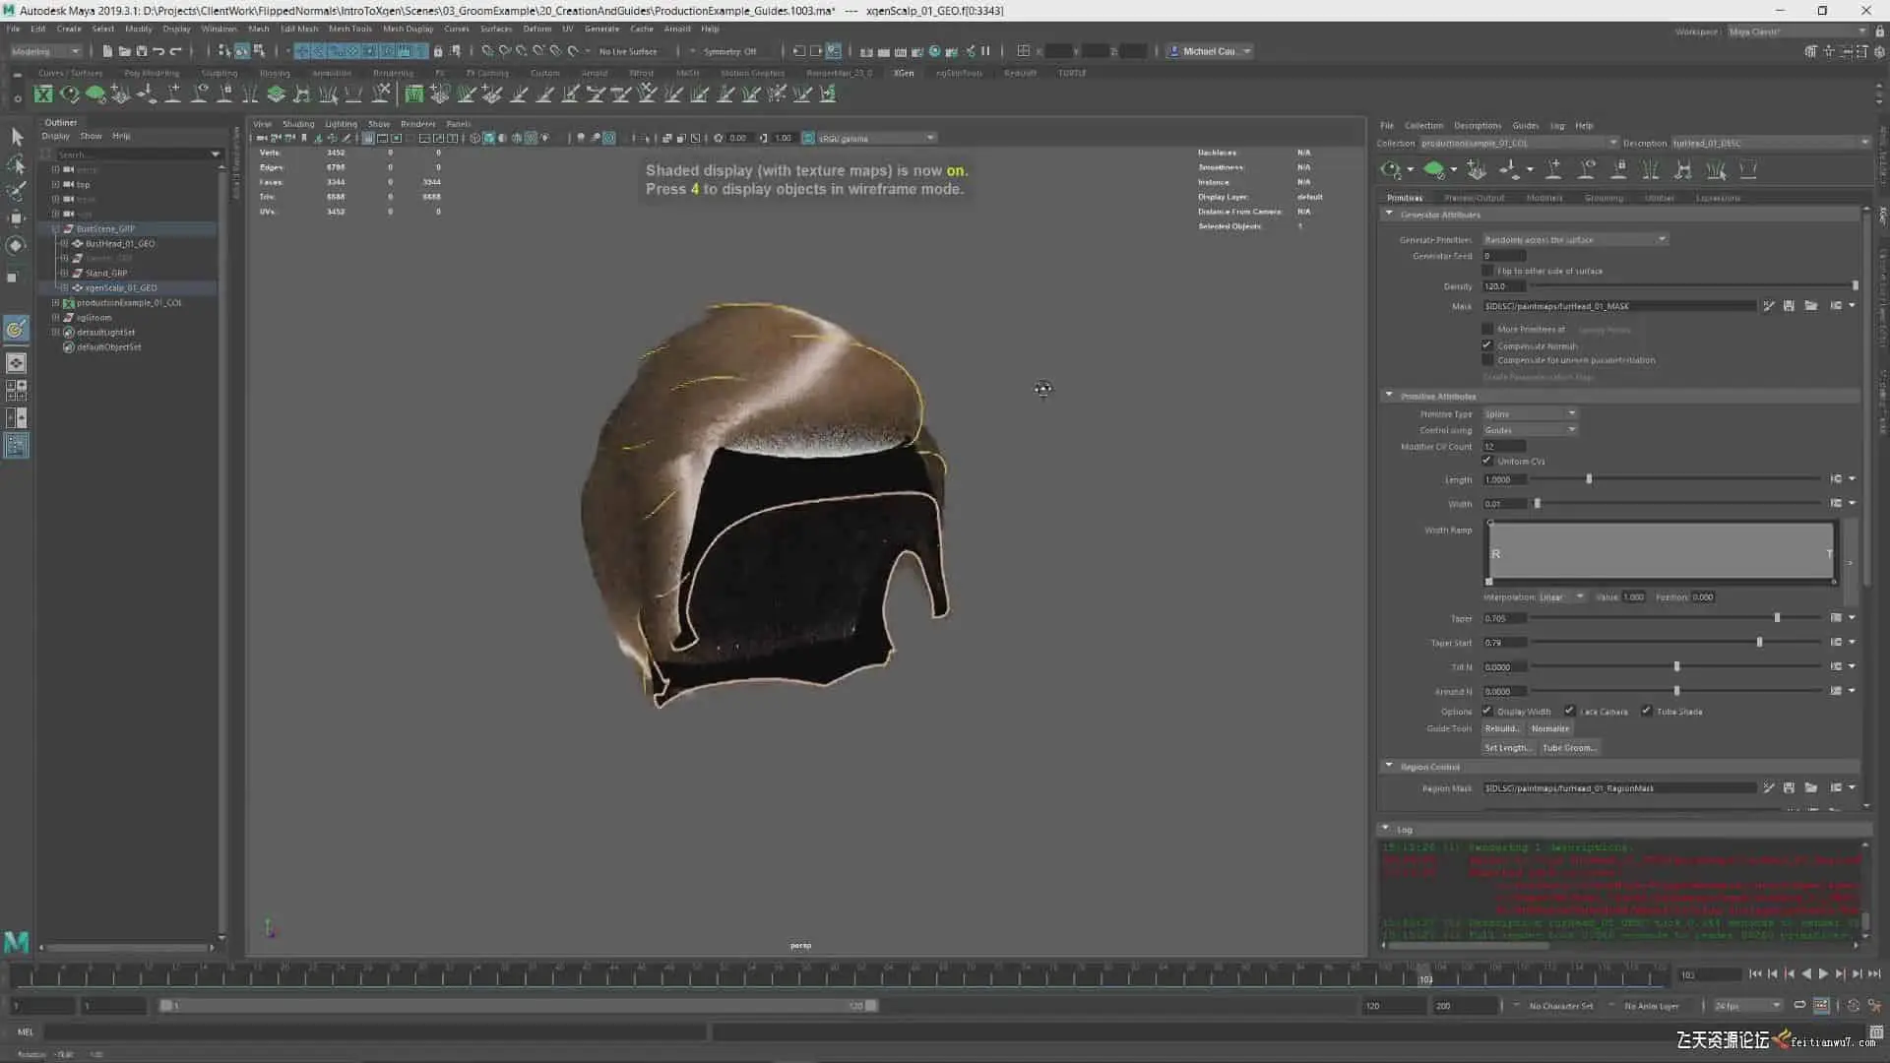The width and height of the screenshot is (1890, 1063).
Task: Click the Tube Groom... button
Action: 1568,748
